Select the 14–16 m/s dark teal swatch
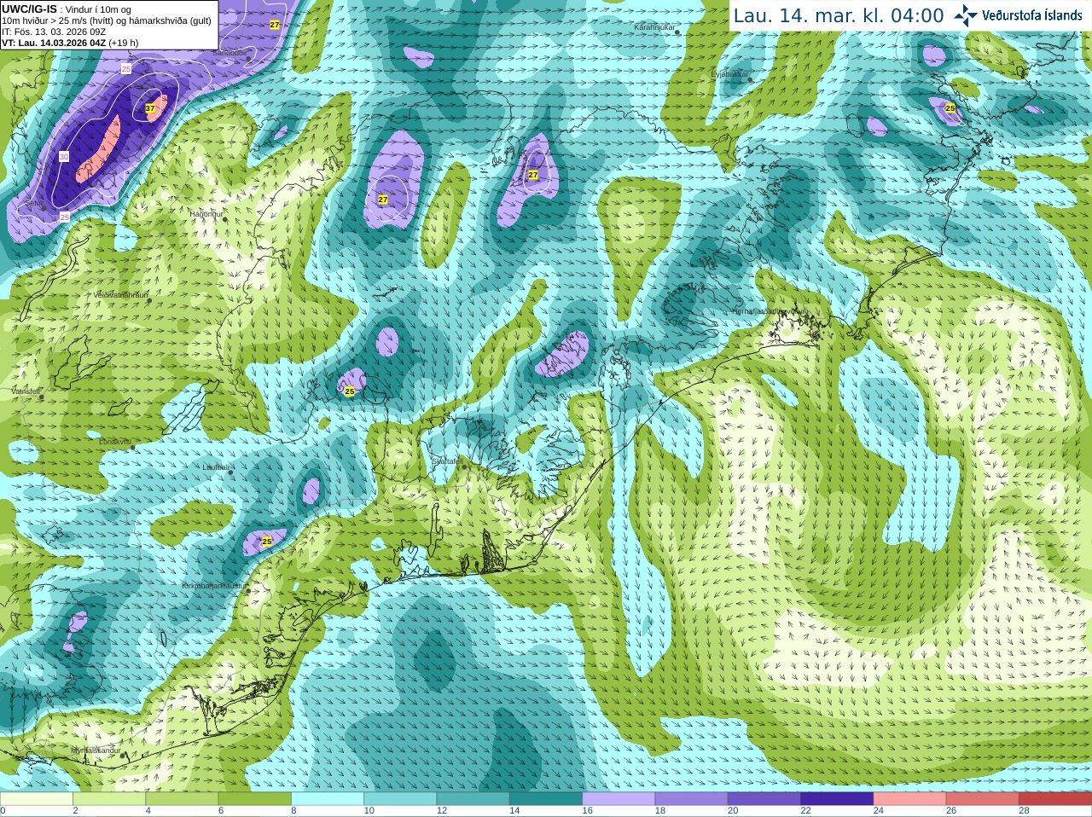The height and width of the screenshot is (817, 1092). pos(546,799)
